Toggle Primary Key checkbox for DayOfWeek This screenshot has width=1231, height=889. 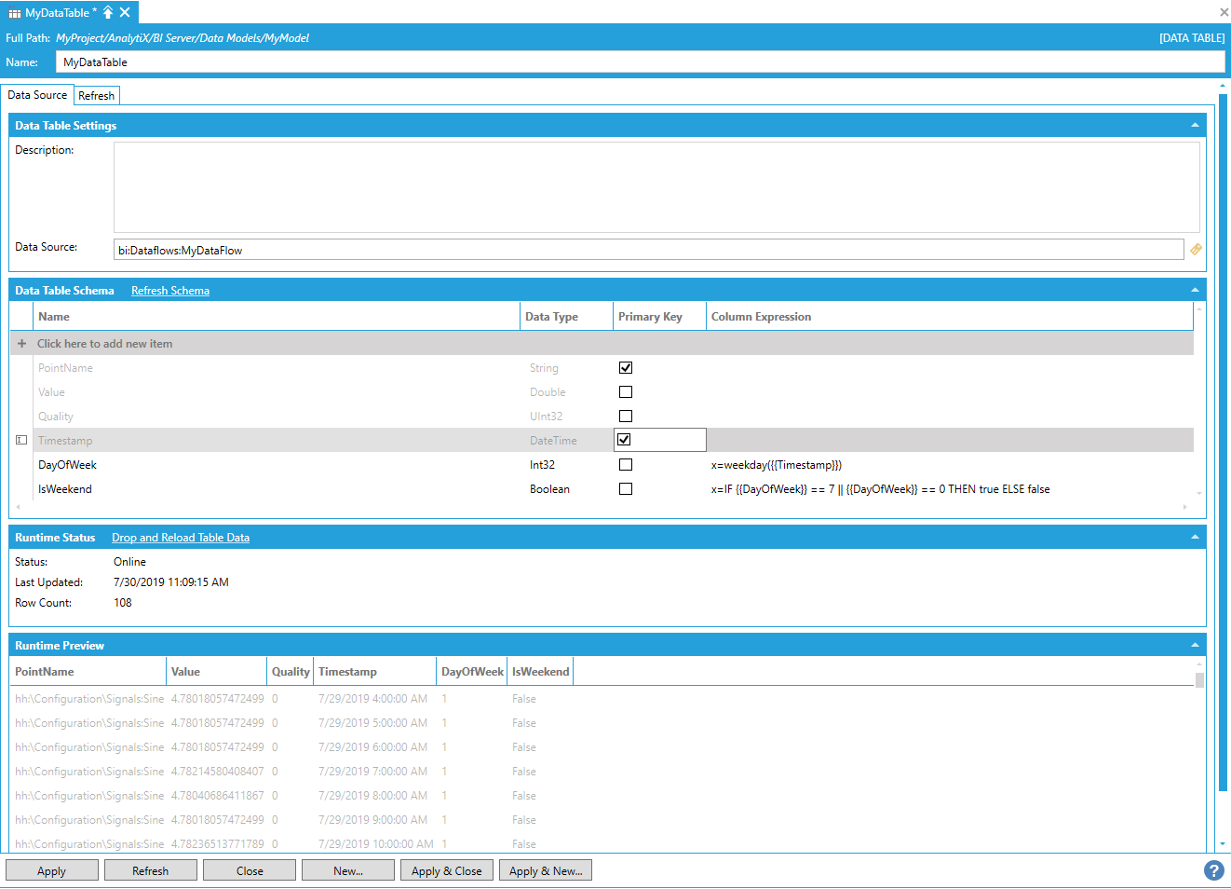(x=626, y=465)
